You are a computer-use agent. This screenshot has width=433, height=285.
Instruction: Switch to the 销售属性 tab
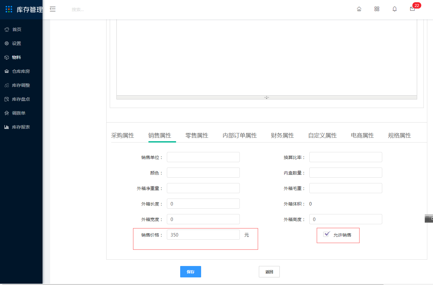[x=160, y=136]
